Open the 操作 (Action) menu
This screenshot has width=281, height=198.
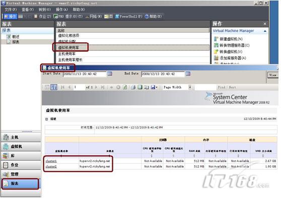pos(61,10)
